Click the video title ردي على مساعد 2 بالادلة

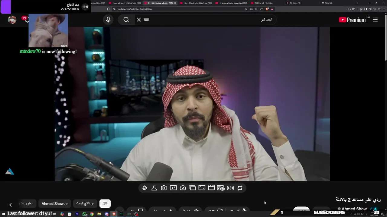[x=358, y=200]
